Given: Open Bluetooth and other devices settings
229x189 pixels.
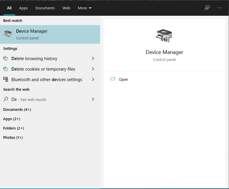Looking at the screenshot, I should [x=50, y=79].
